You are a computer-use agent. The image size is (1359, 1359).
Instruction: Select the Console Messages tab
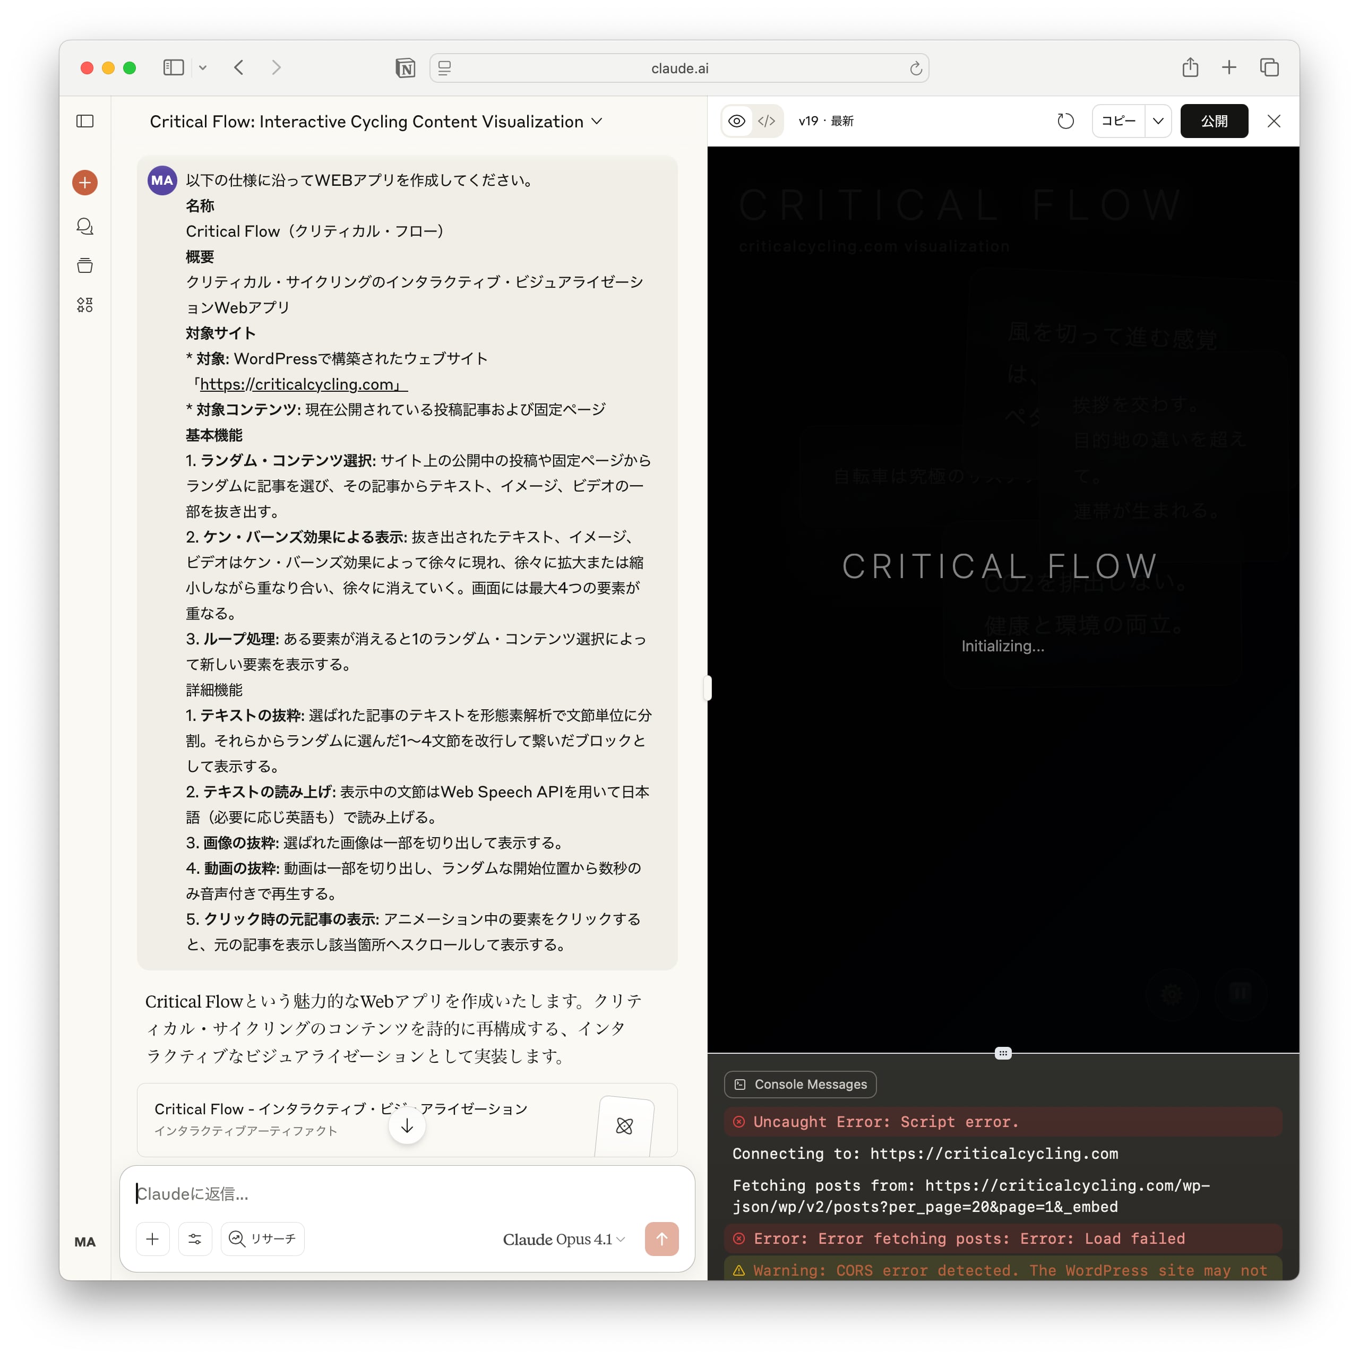(800, 1084)
